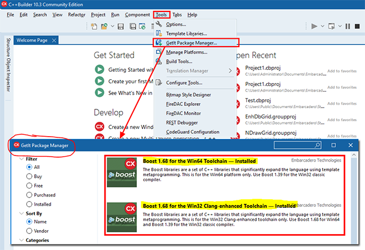
Task: Click the green Getting Started play icon
Action: pos(99,69)
